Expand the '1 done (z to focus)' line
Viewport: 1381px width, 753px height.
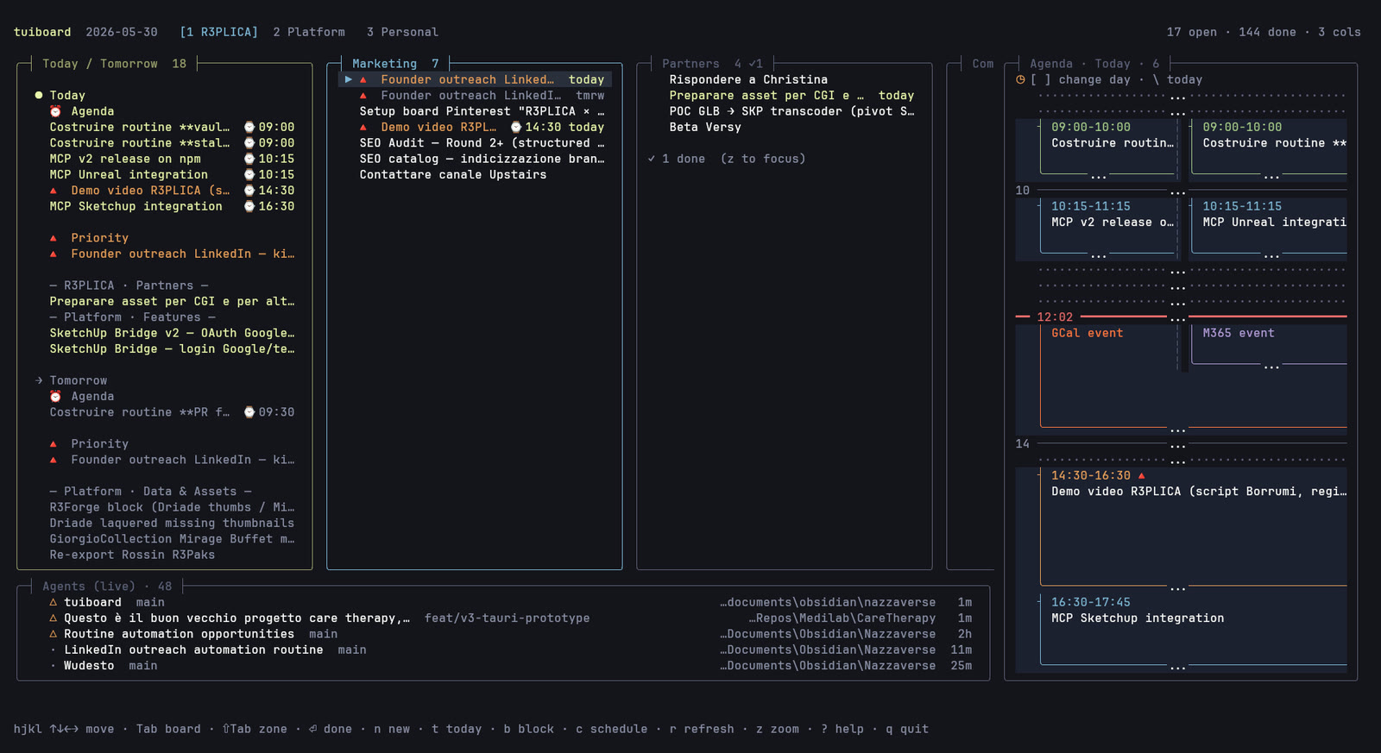(x=726, y=159)
